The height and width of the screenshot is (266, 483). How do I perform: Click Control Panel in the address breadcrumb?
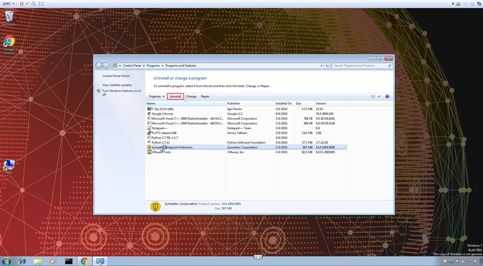pyautogui.click(x=132, y=65)
